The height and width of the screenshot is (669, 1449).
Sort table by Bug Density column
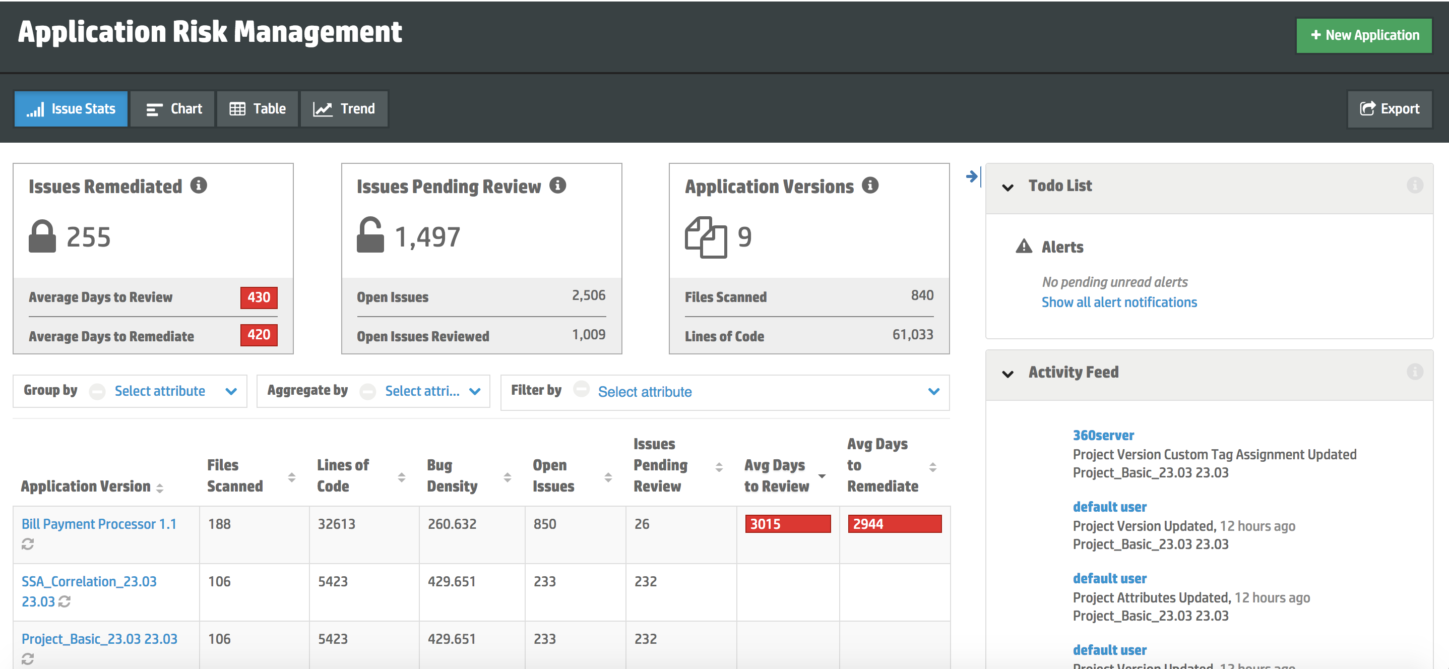coord(507,477)
